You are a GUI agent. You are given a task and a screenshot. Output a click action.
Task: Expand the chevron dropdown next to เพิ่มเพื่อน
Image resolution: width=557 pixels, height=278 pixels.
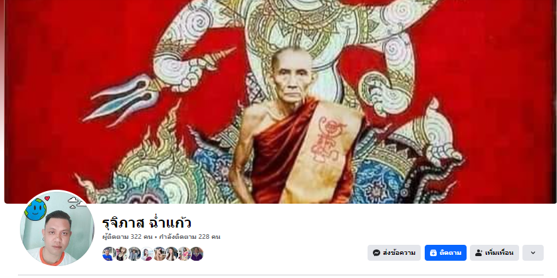tap(533, 253)
